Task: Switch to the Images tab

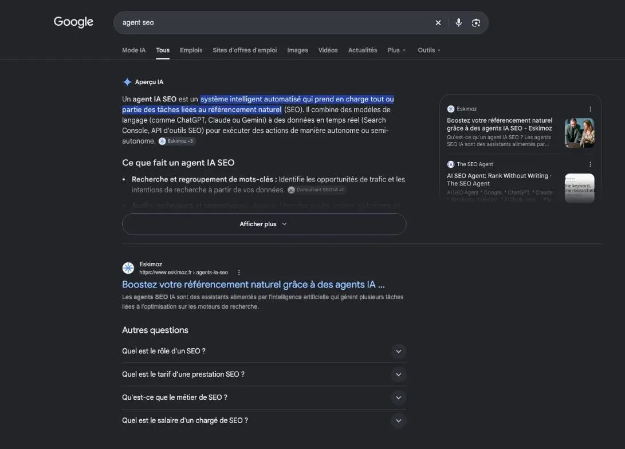Action: click(x=297, y=50)
